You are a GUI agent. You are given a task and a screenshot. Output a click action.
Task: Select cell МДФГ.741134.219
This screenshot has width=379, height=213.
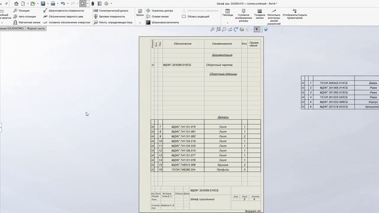184,141
